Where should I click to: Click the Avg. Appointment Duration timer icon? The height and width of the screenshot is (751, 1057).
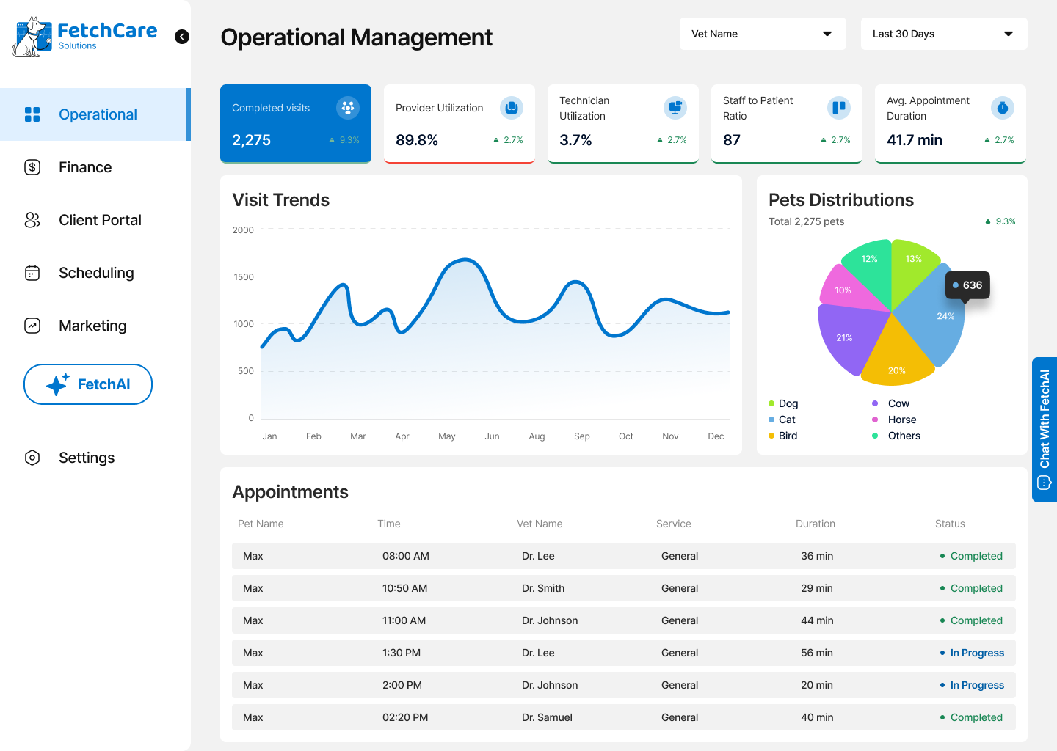point(1002,108)
